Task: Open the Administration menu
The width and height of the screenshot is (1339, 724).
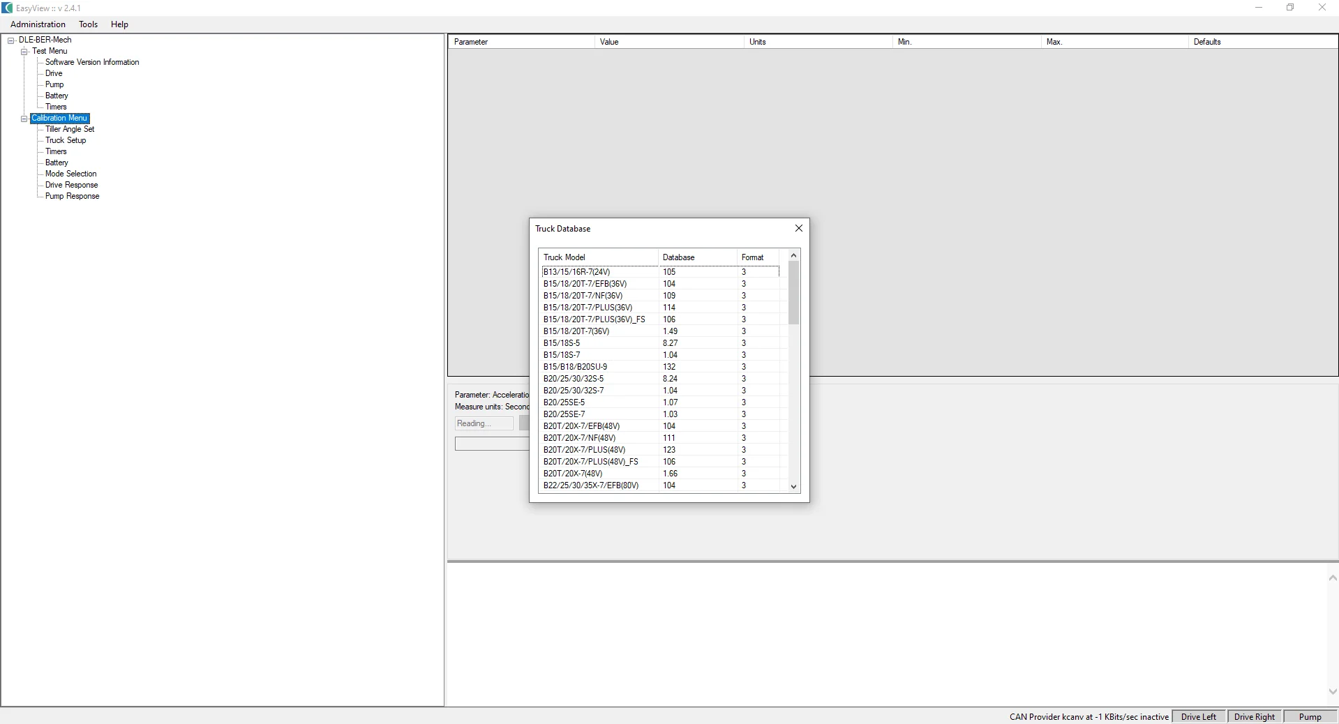Action: pos(38,24)
